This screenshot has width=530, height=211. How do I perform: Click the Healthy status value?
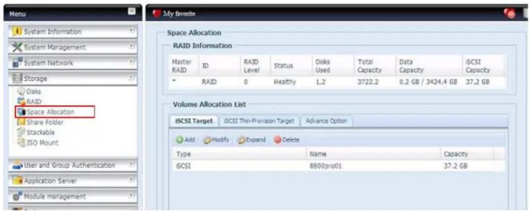[285, 82]
